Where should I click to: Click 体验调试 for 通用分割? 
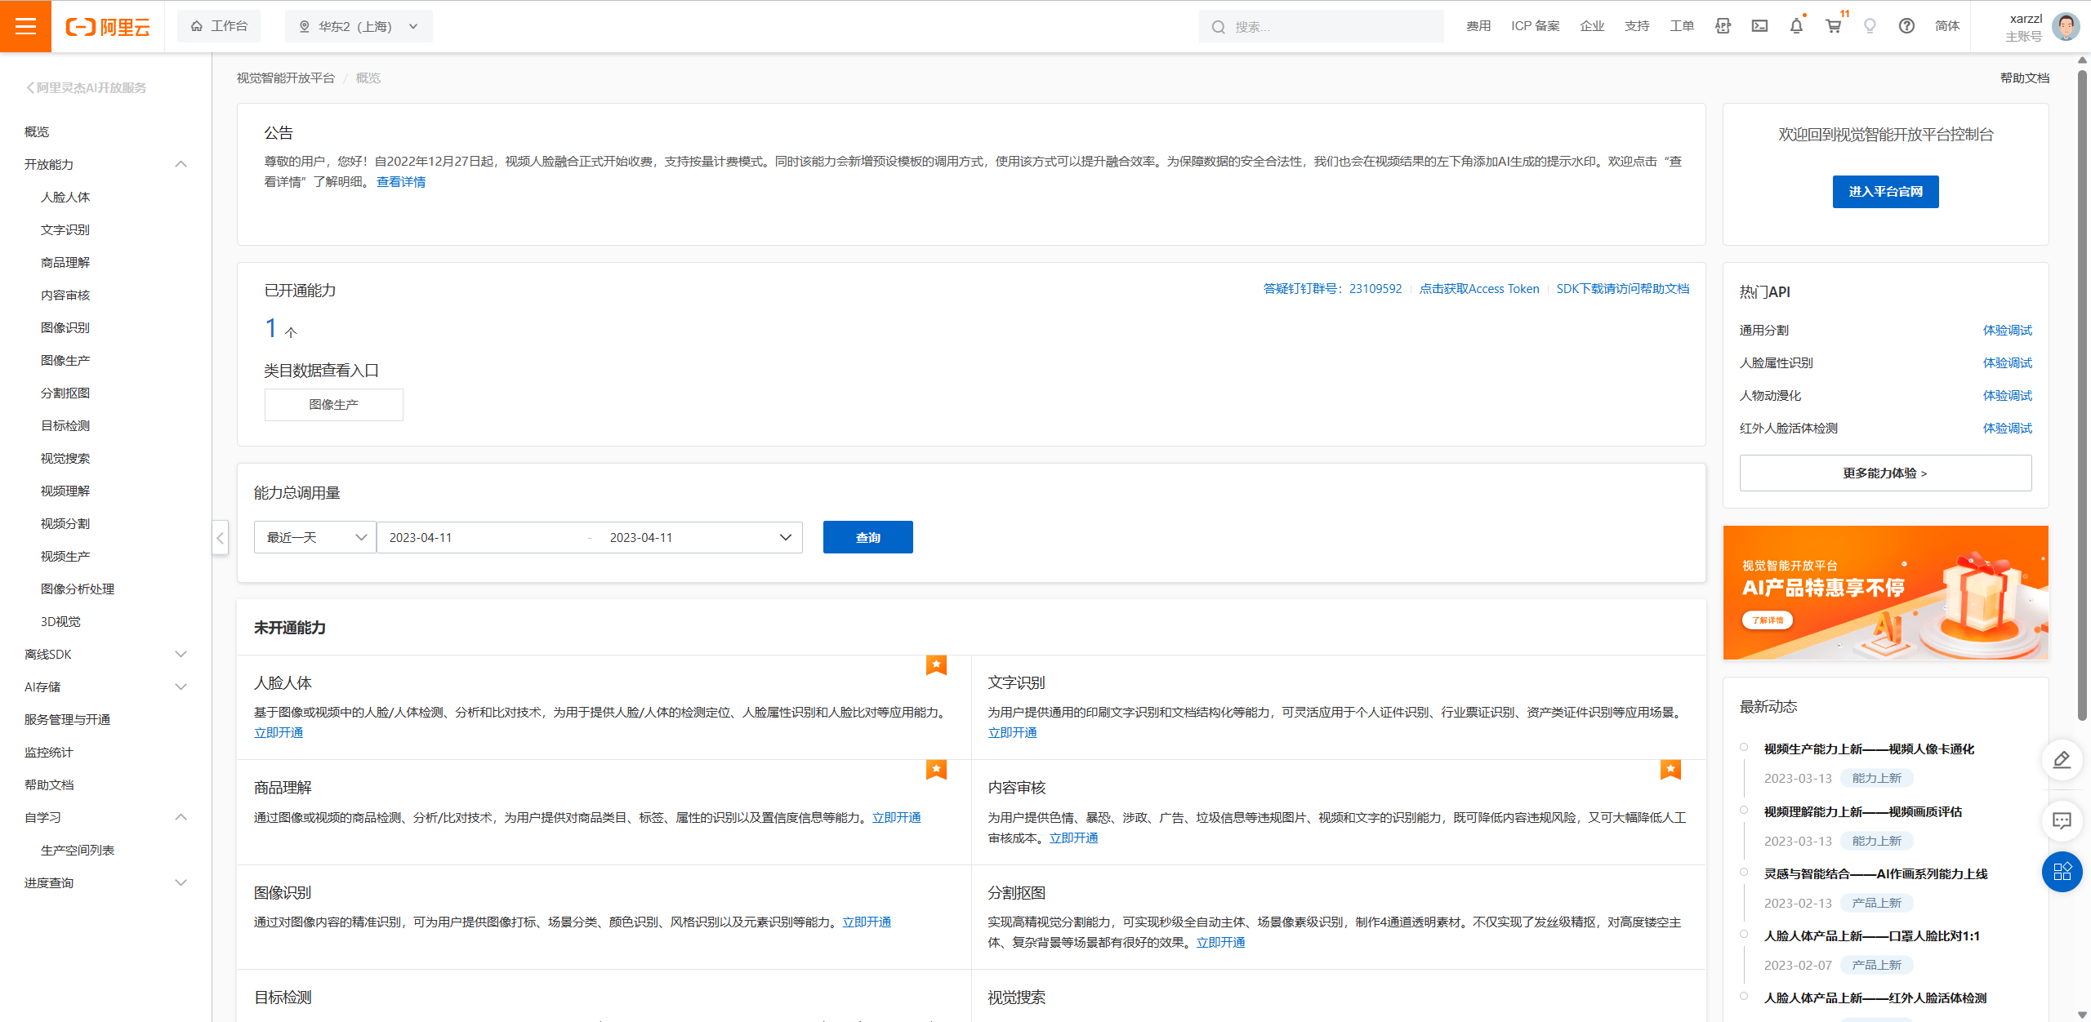point(2008,331)
